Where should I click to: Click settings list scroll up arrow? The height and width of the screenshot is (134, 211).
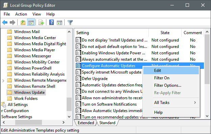point(207,32)
